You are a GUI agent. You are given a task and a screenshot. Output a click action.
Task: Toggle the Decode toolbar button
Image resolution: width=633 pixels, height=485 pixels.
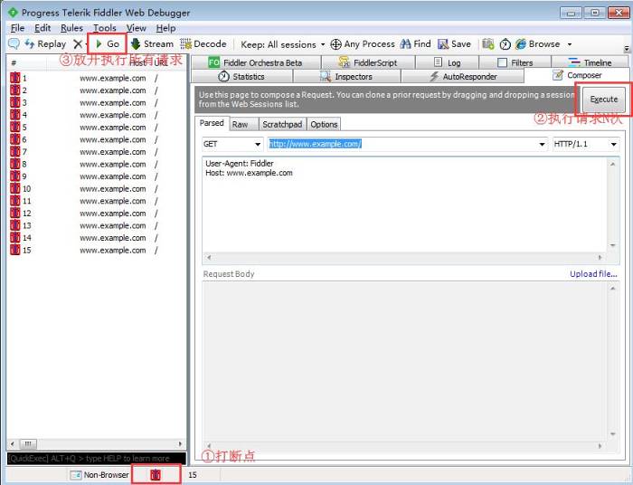pos(203,44)
